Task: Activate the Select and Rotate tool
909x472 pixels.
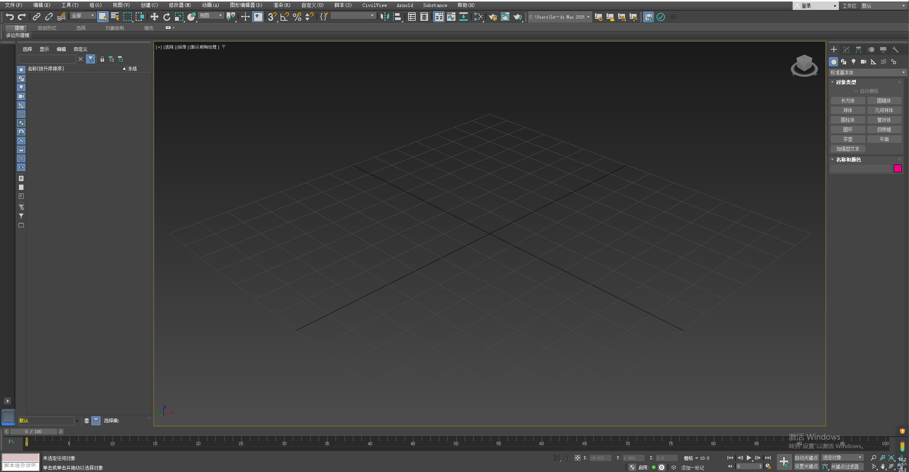Action: [x=167, y=17]
